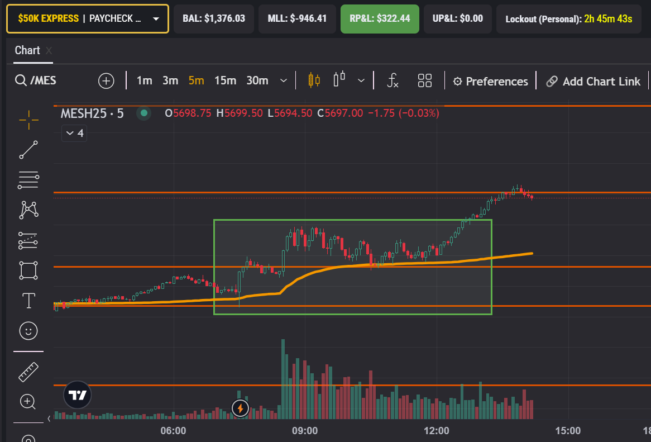Click the H5699.50 high value
651x442 pixels.
point(240,113)
